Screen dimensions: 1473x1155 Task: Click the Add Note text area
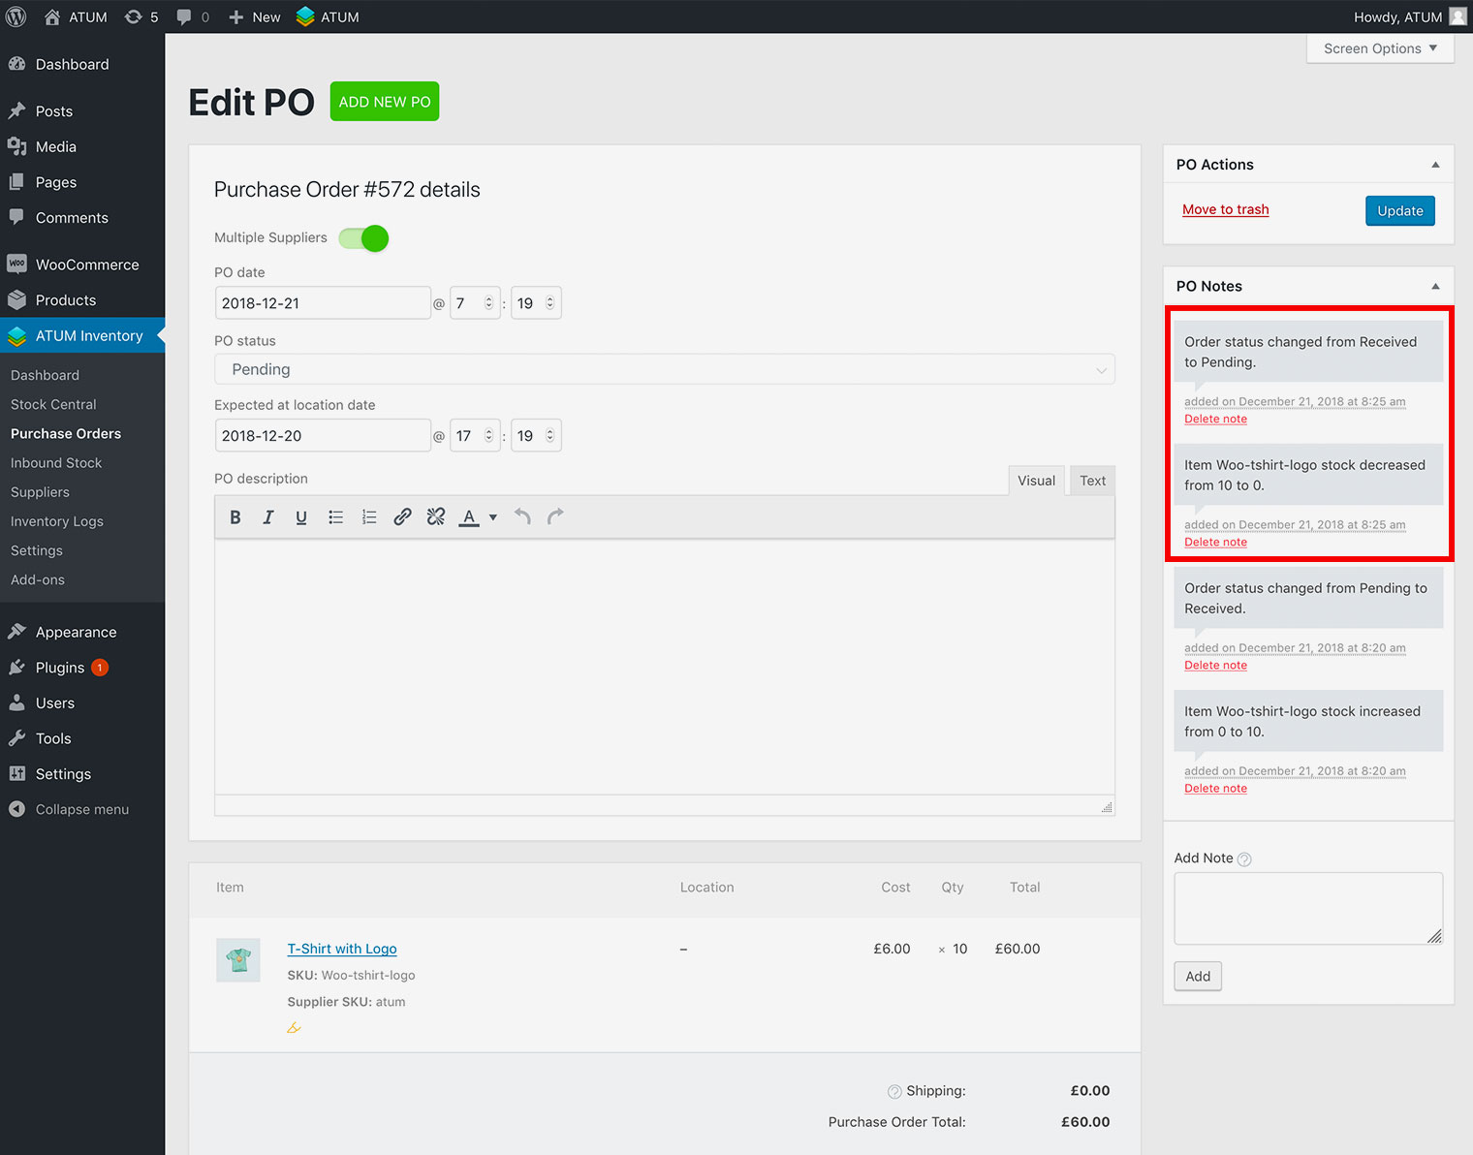click(x=1308, y=908)
